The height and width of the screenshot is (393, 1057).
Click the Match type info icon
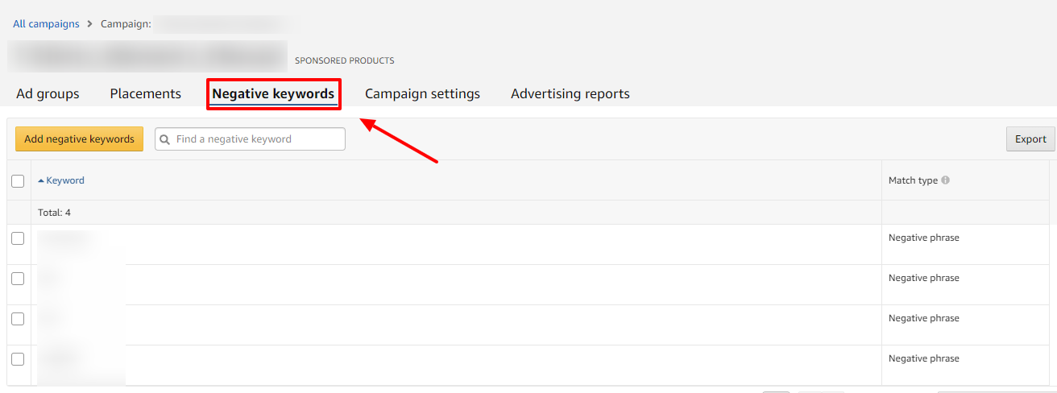coord(946,180)
